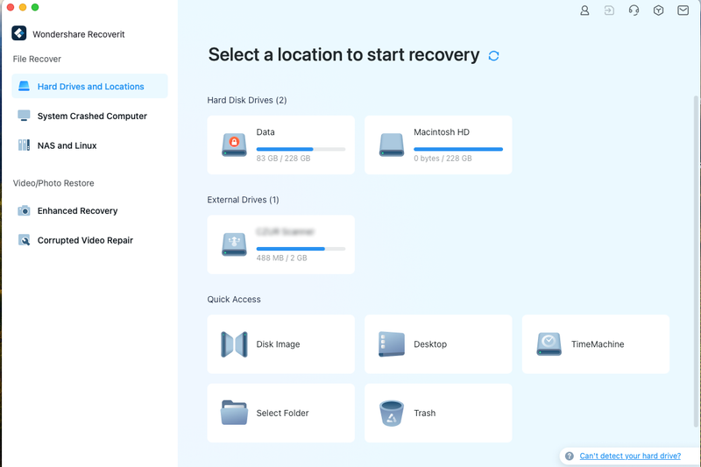Select the Hard Drives and Locations tab
701x467 pixels.
(x=89, y=87)
